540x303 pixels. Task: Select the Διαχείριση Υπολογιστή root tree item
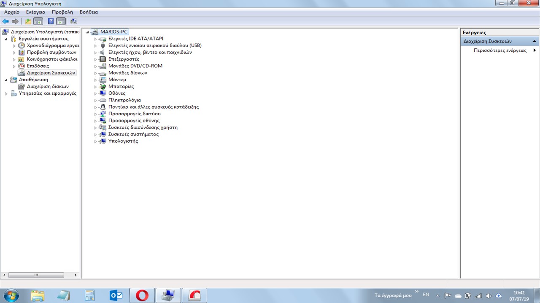45,32
